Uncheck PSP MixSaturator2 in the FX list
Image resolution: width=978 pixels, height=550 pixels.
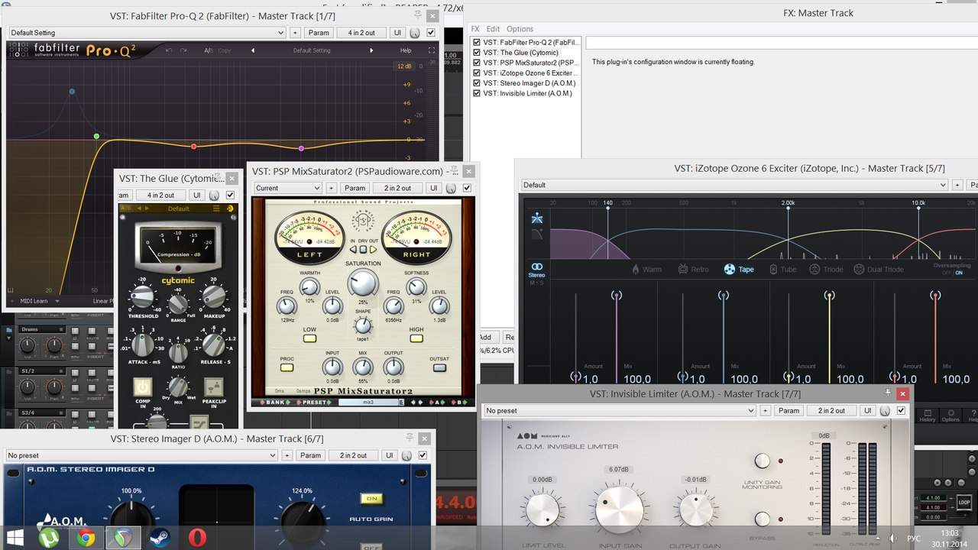coord(477,63)
